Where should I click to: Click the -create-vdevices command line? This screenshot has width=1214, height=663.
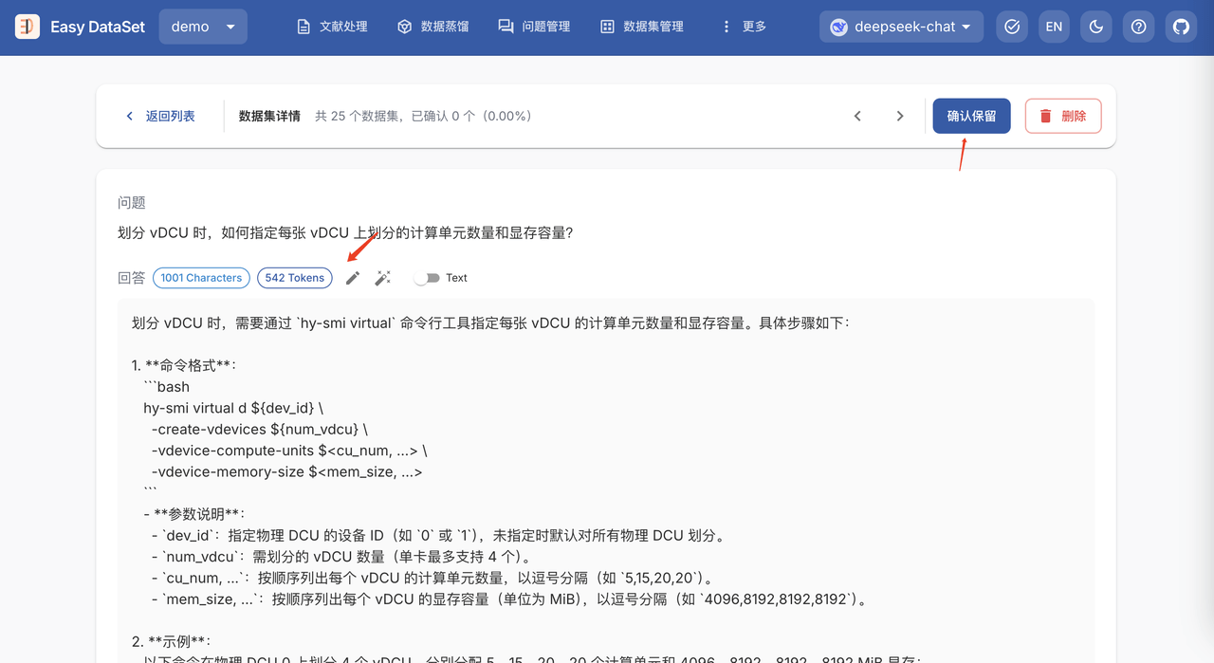[x=260, y=429]
